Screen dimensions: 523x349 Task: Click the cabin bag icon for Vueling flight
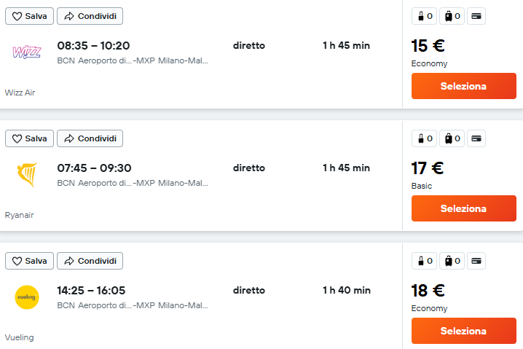[x=424, y=261]
